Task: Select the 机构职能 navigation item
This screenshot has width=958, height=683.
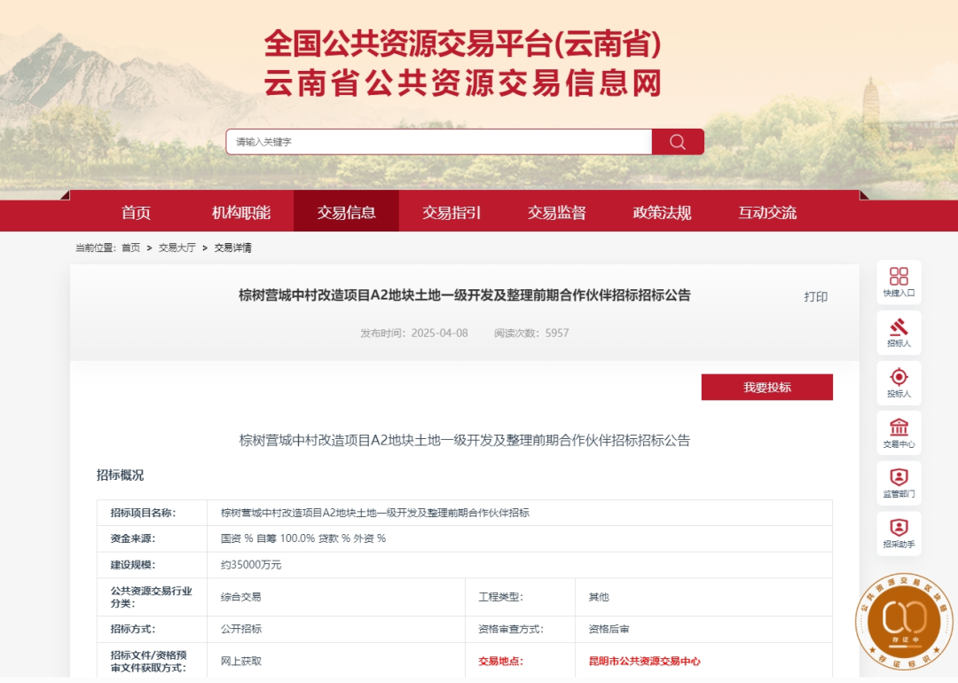Action: coord(239,212)
